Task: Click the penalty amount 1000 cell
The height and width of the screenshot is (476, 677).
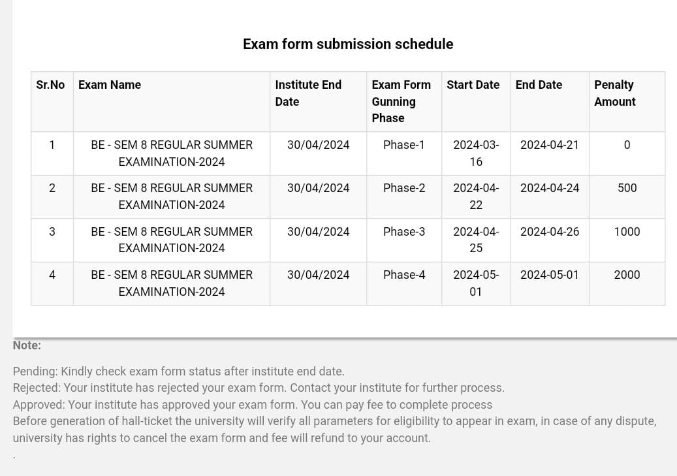Action: click(x=627, y=232)
